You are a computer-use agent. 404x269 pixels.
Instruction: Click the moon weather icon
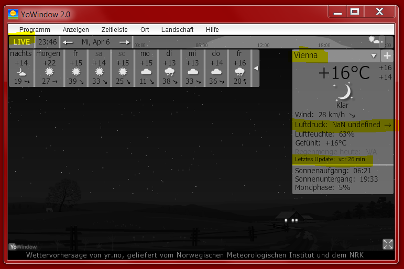344,92
